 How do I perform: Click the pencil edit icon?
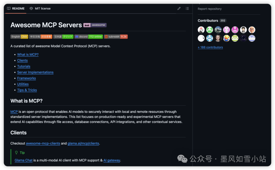(x=179, y=8)
